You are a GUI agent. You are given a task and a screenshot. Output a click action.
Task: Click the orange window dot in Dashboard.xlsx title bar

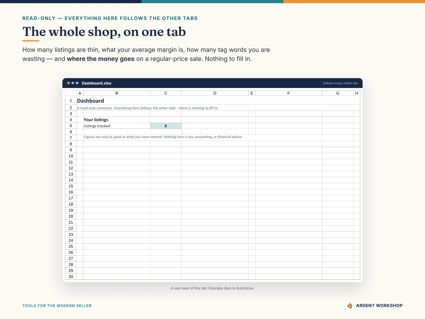pyautogui.click(x=69, y=83)
